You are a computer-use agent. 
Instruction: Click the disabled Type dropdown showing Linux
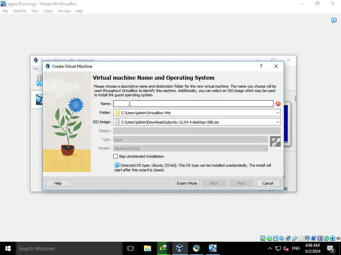(190, 140)
